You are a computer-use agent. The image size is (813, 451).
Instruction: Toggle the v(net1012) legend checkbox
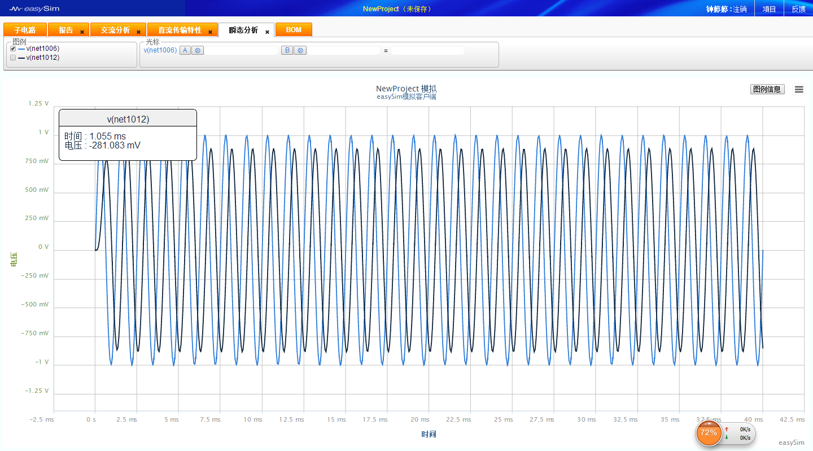pos(13,58)
